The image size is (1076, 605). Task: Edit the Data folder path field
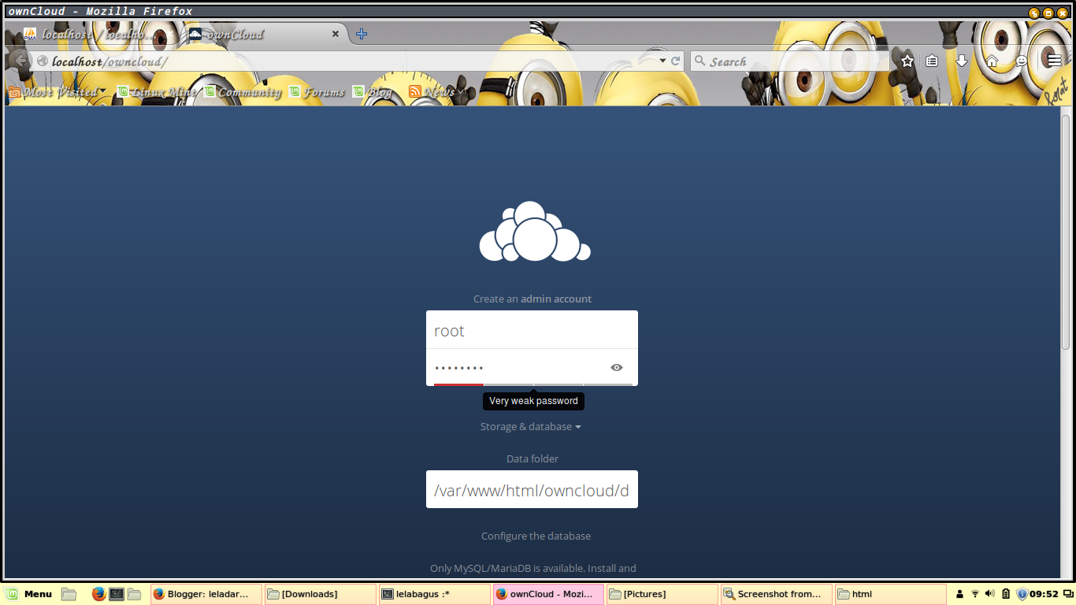pyautogui.click(x=532, y=489)
